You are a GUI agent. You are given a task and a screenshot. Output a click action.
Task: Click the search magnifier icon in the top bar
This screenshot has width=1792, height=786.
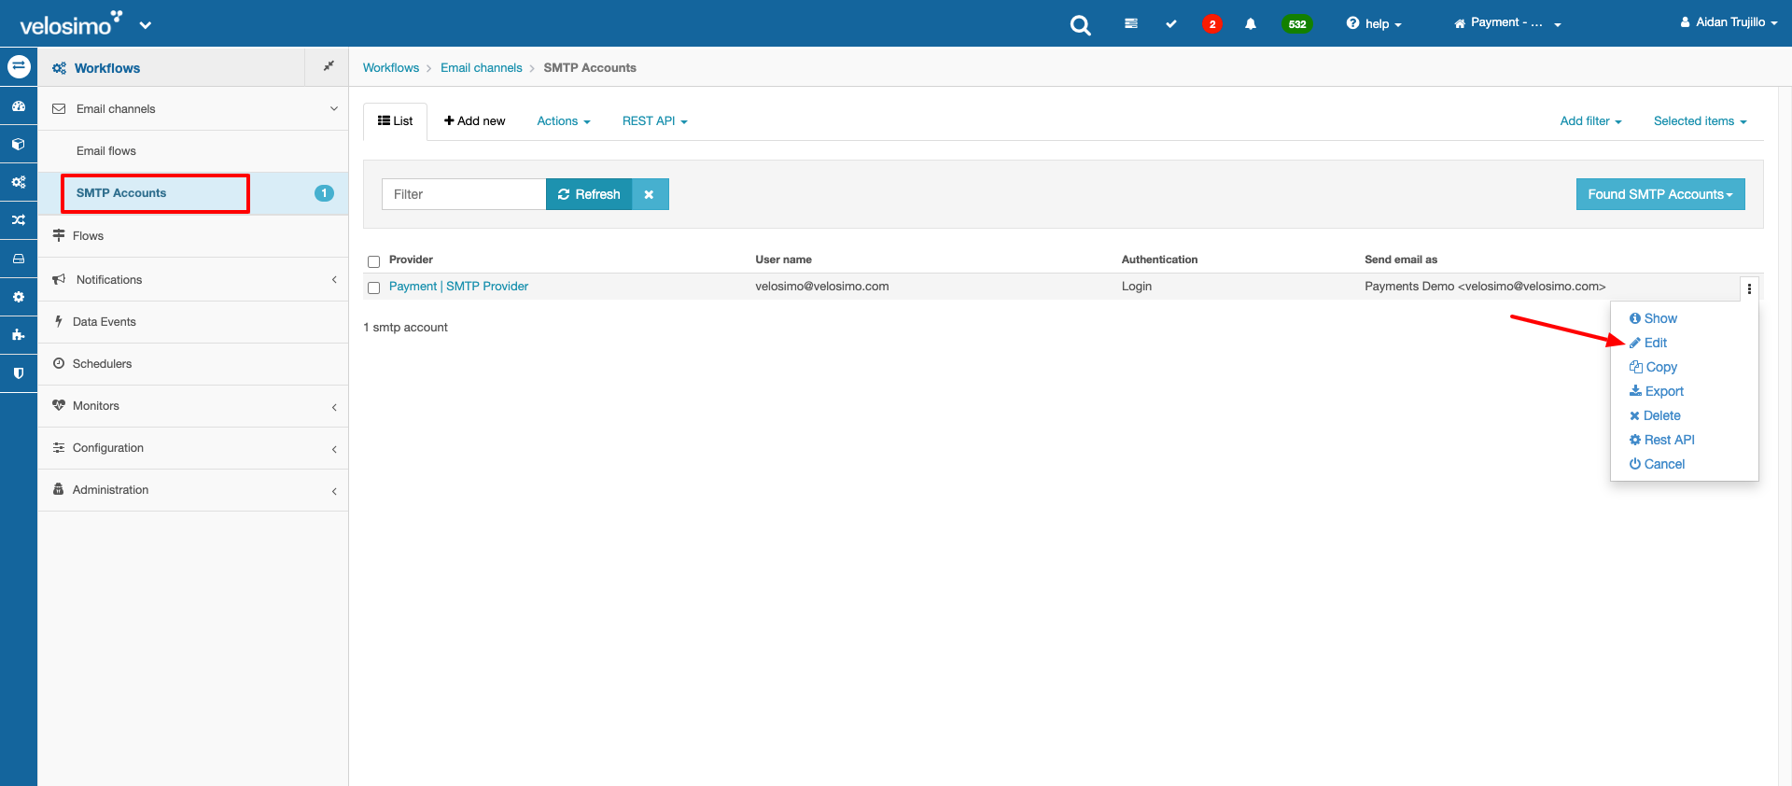1080,25
